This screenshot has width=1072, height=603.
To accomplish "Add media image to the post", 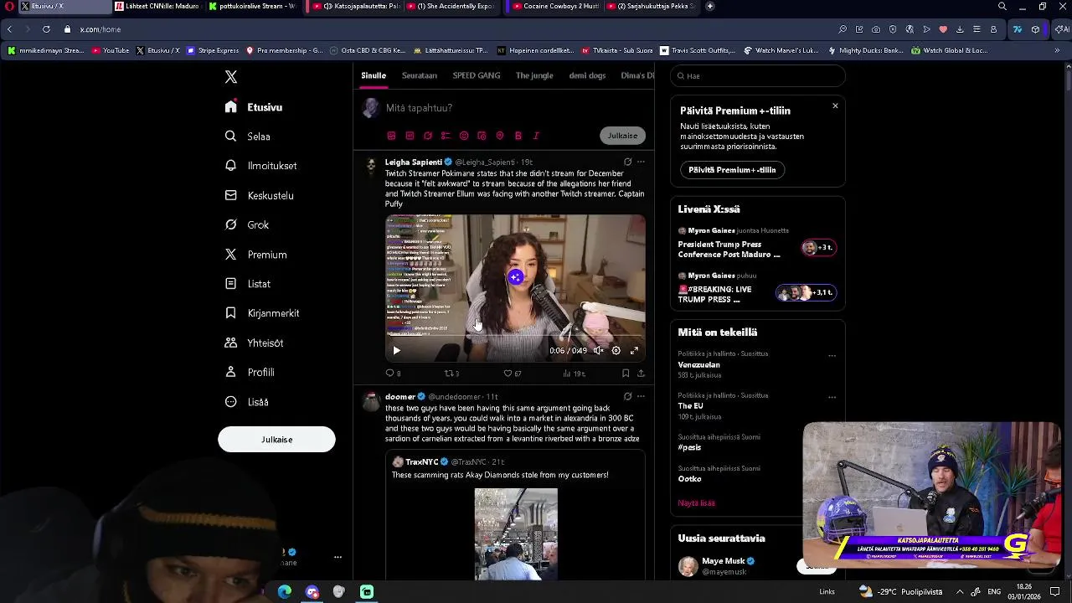I will (391, 136).
